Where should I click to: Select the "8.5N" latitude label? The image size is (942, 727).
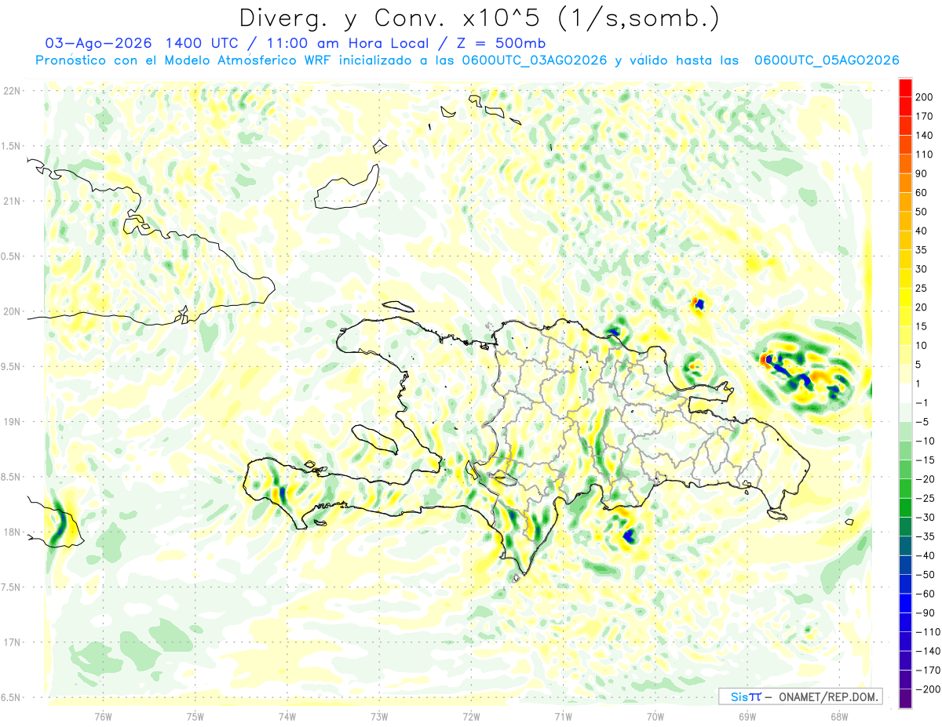click(11, 477)
